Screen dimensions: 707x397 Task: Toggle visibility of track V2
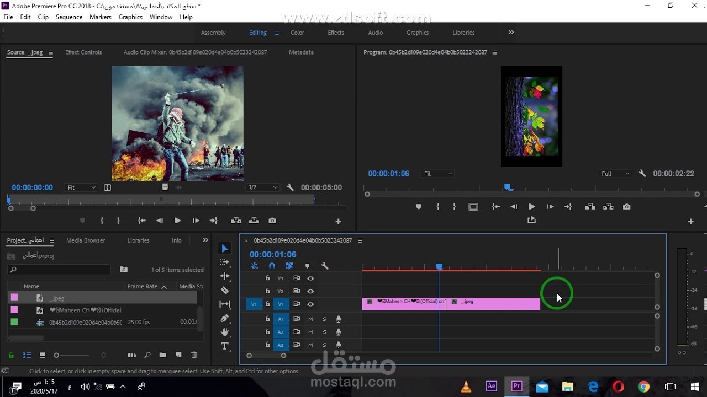[310, 291]
